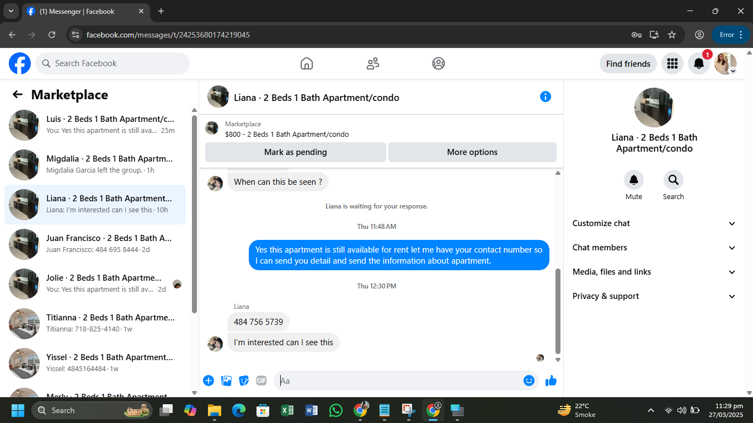View site information icon
Screen dimensions: 753x423
click(x=76, y=35)
